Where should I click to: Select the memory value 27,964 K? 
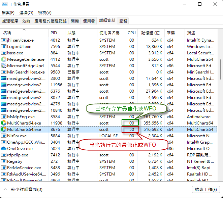tap(154, 91)
